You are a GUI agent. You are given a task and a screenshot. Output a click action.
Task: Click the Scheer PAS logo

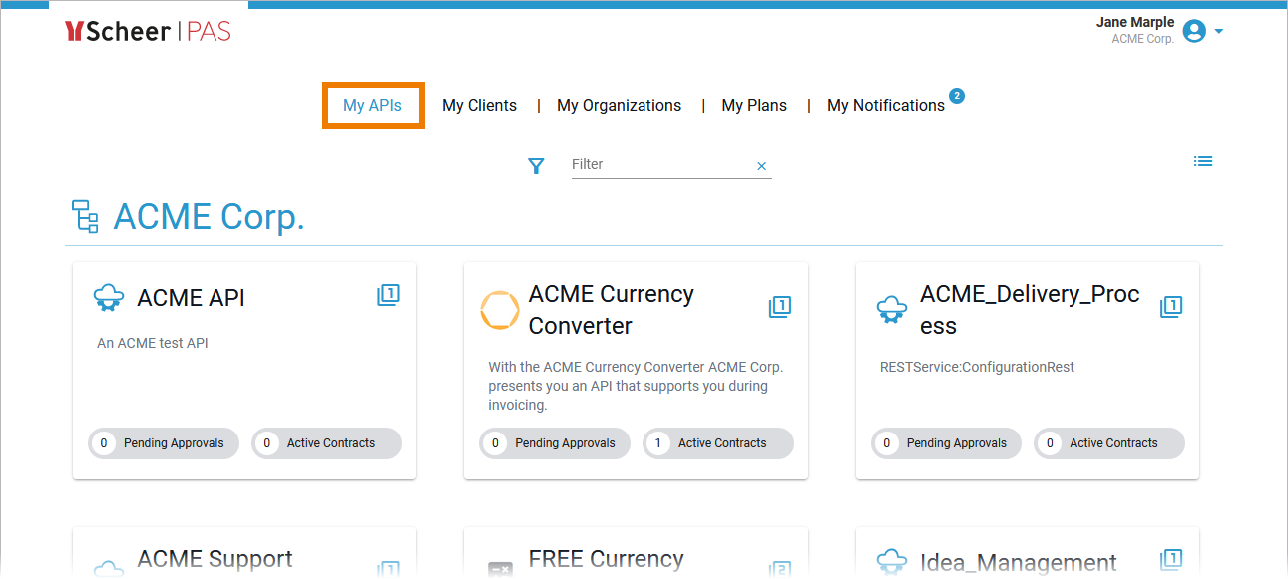pos(148,32)
